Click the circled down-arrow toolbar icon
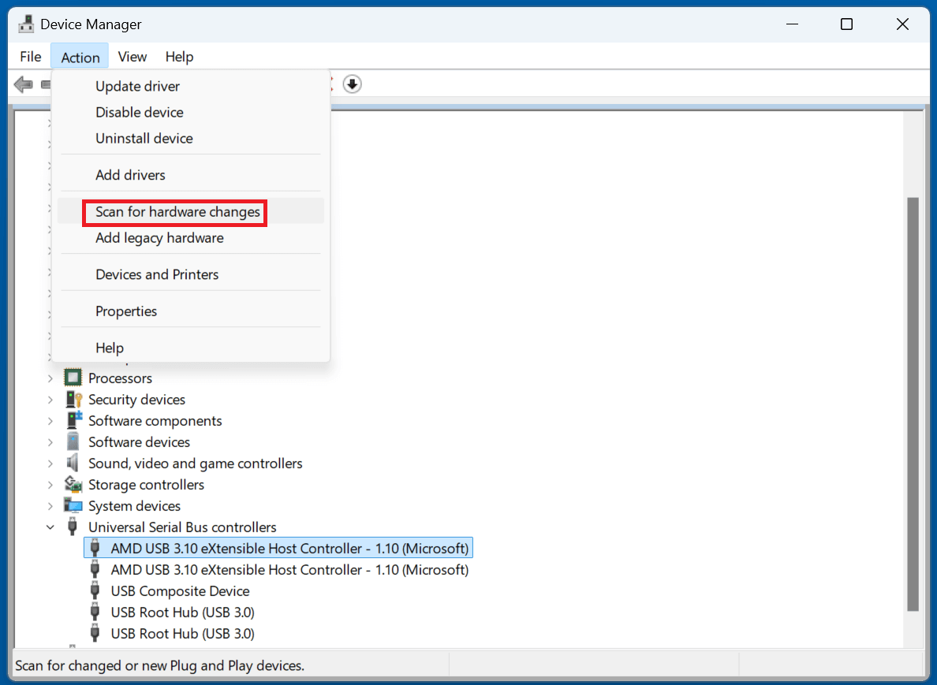 tap(353, 84)
